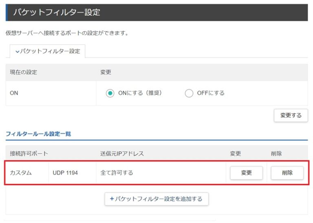The height and width of the screenshot is (223, 313).
Task: Delete the UDP 1194 rule with 削除
Action: (x=287, y=173)
